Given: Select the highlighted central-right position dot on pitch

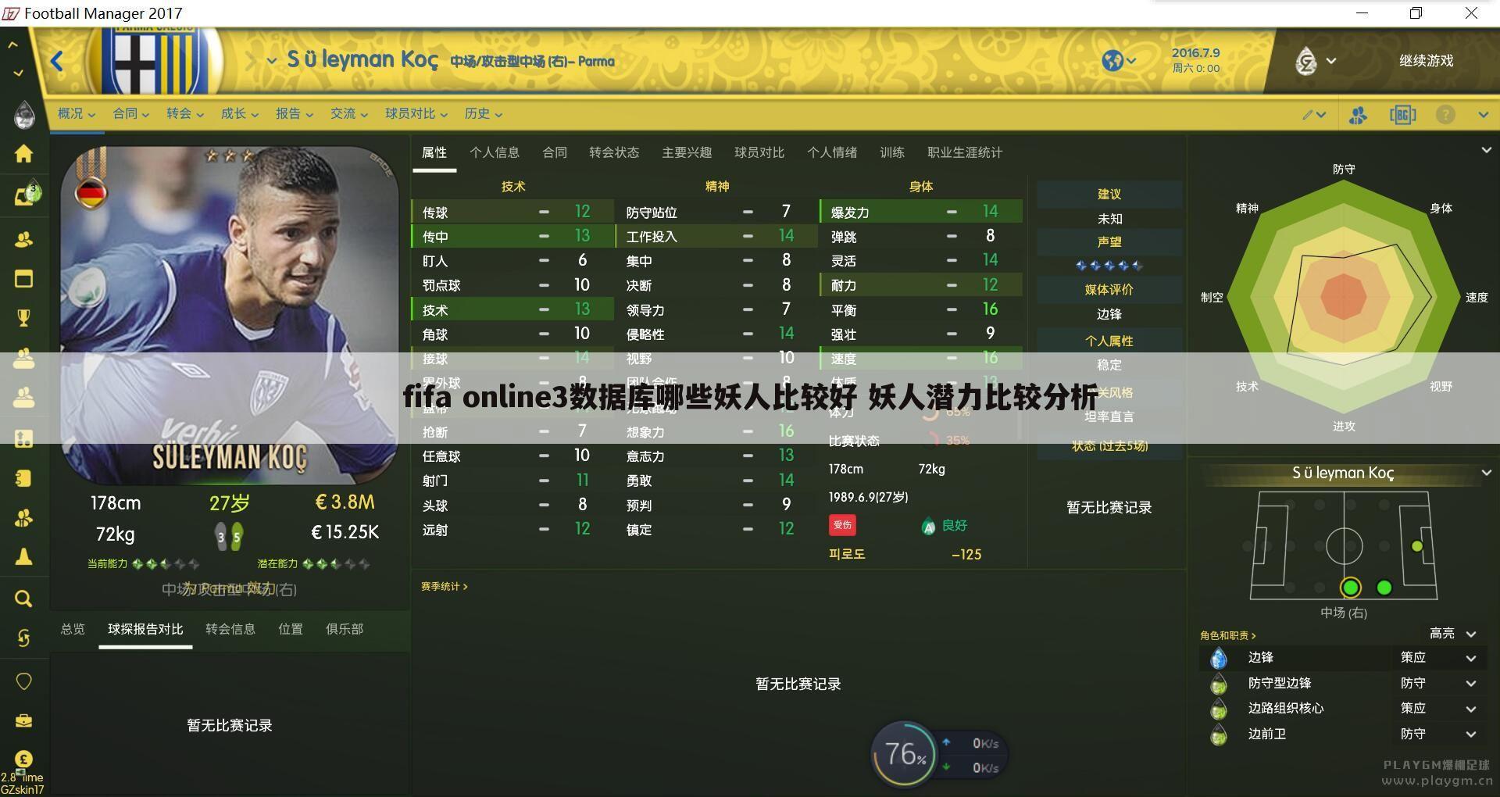Looking at the screenshot, I should [1350, 588].
